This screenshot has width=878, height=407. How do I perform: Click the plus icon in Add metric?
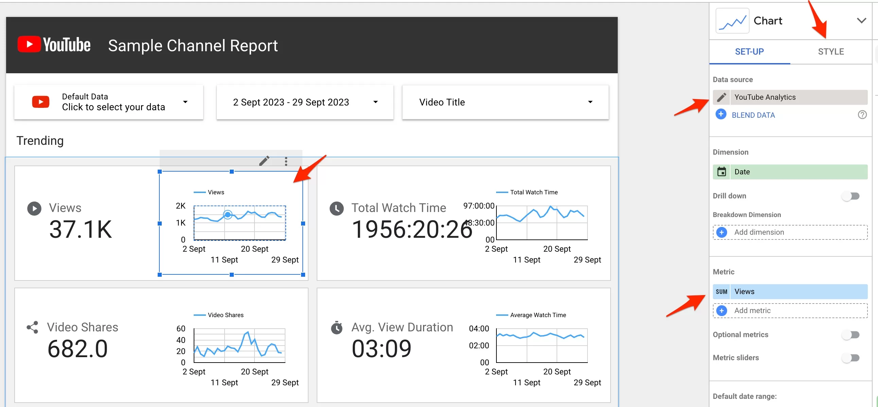[x=721, y=311]
